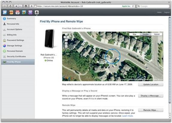Open the MobileMe iDisk icon
Image resolution: width=172 pixels, height=123 pixels.
[x=30, y=12]
